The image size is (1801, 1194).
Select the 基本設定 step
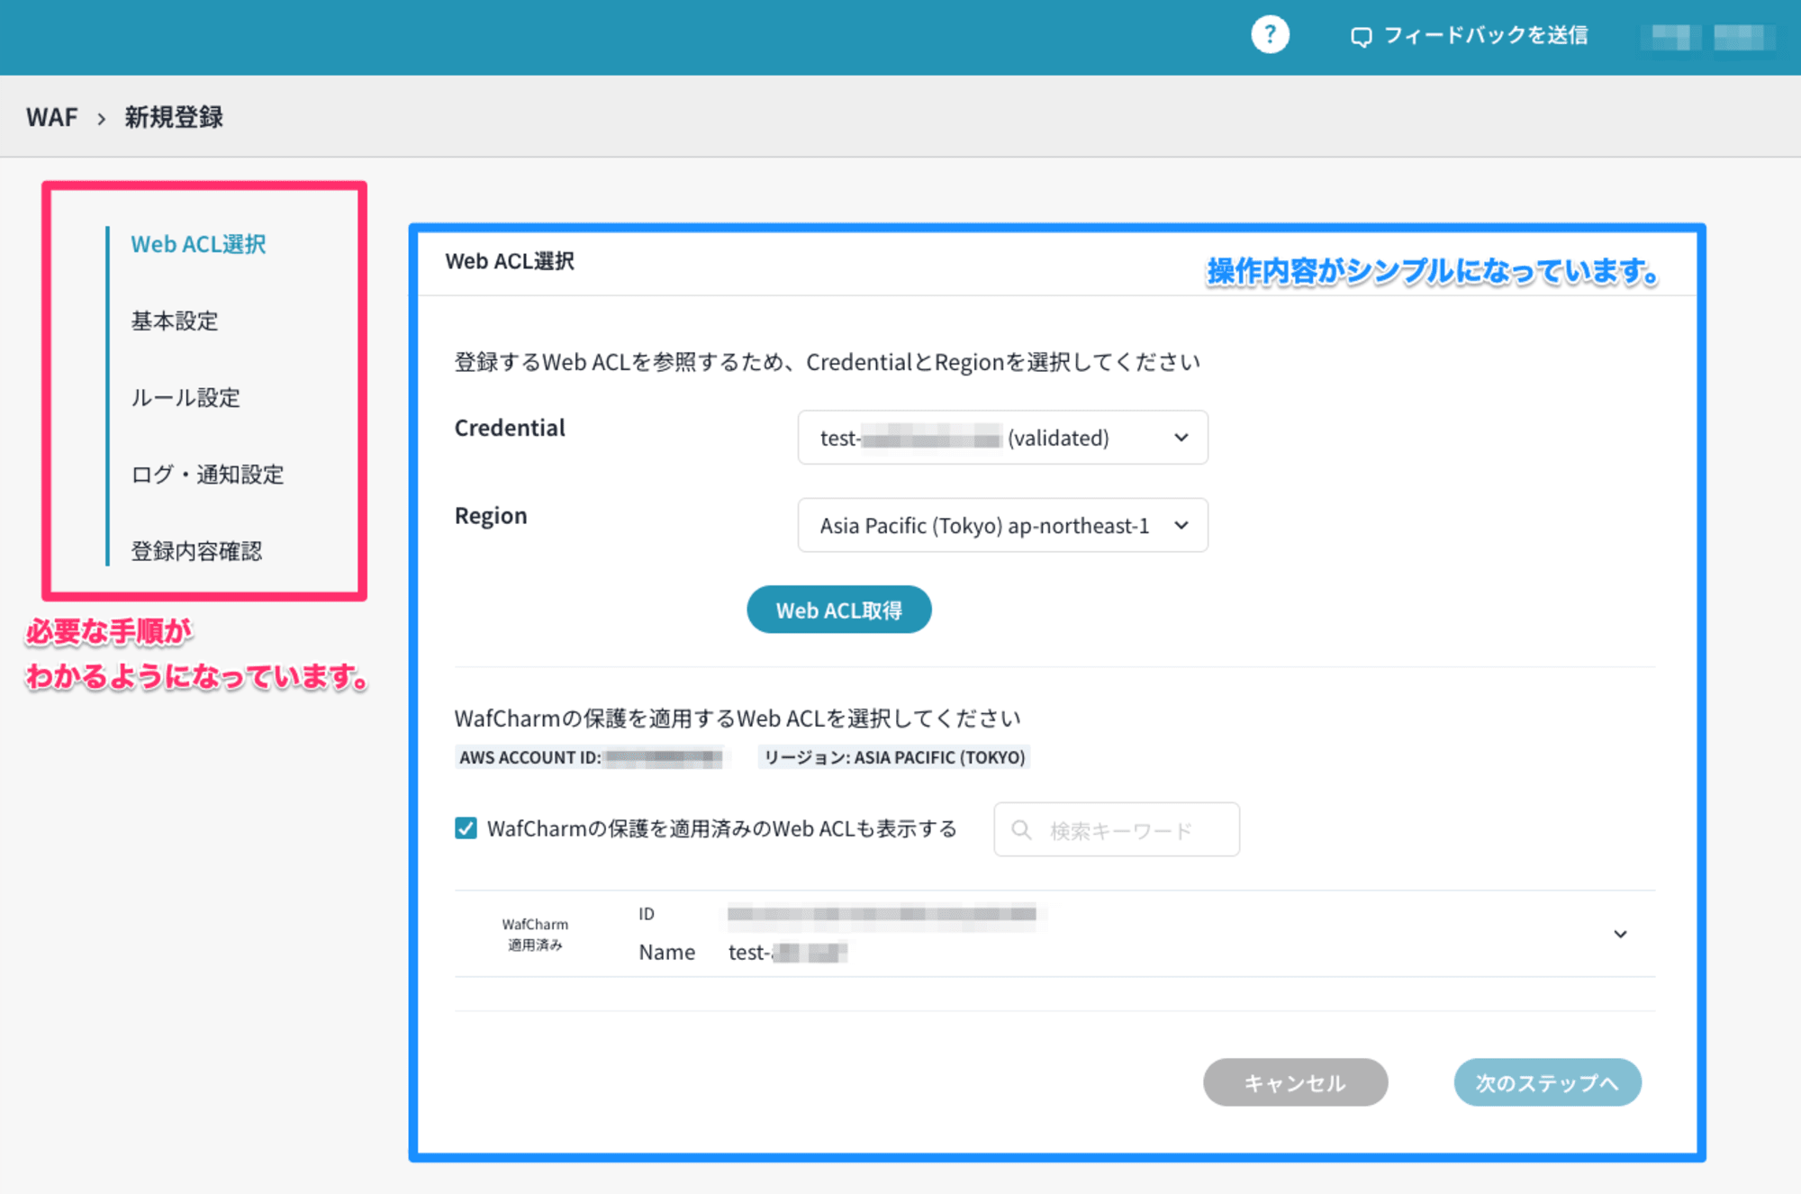(x=175, y=321)
